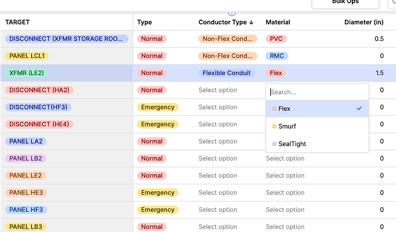The height and width of the screenshot is (232, 396).
Task: Open Type dropdown for PANEL LCL1 row
Action: 152,56
